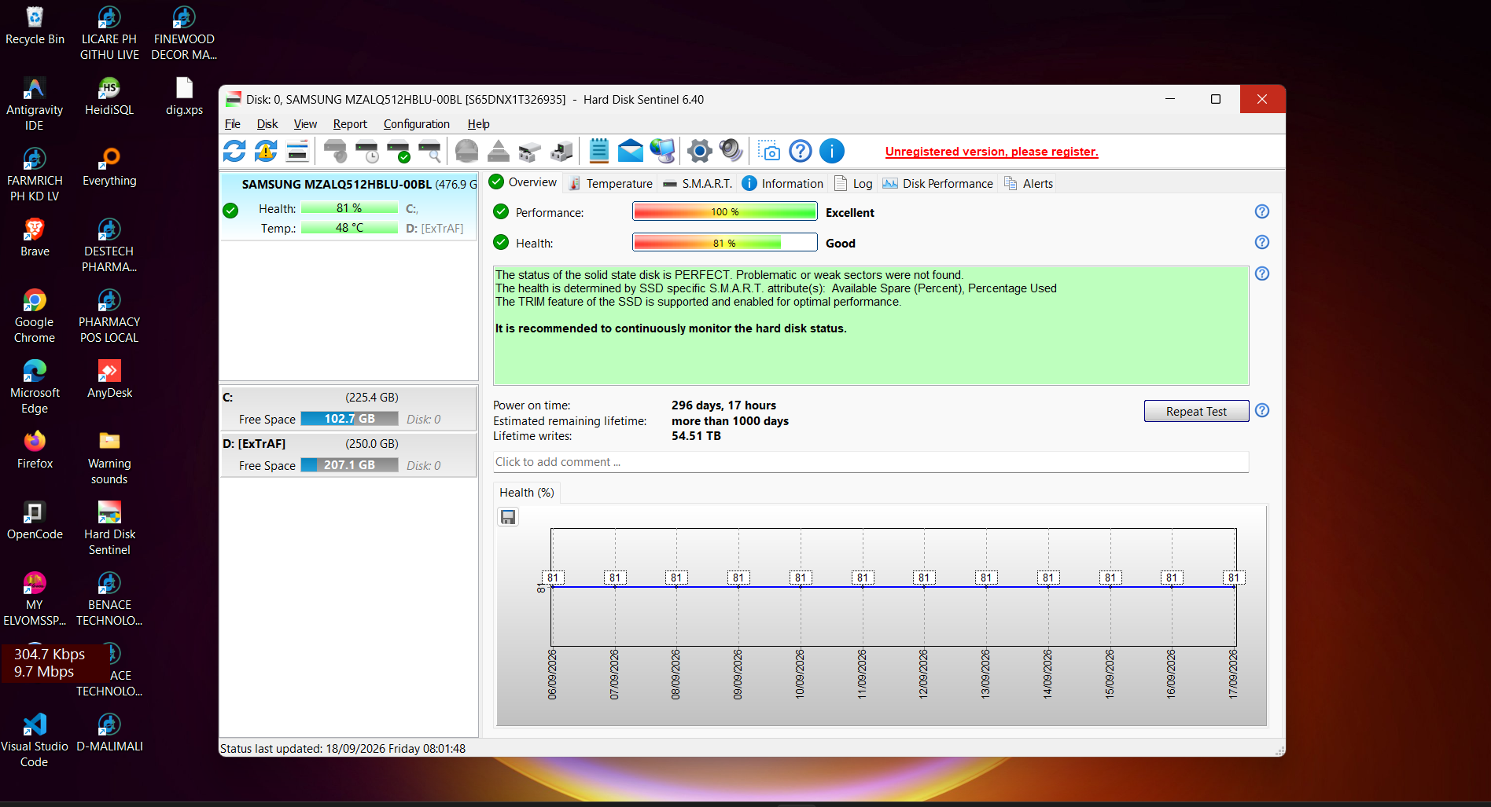Screen dimensions: 1491x807
Task: Click the D: [ExTrAF] partition row
Action: pos(348,455)
